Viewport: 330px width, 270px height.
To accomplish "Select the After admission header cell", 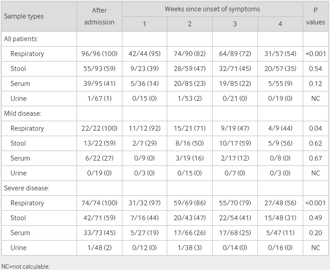I will (x=99, y=16).
